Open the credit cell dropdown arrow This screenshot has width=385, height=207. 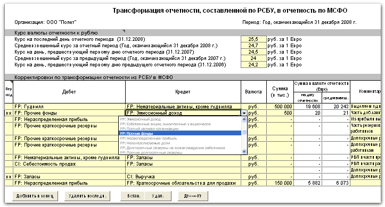tap(244, 113)
